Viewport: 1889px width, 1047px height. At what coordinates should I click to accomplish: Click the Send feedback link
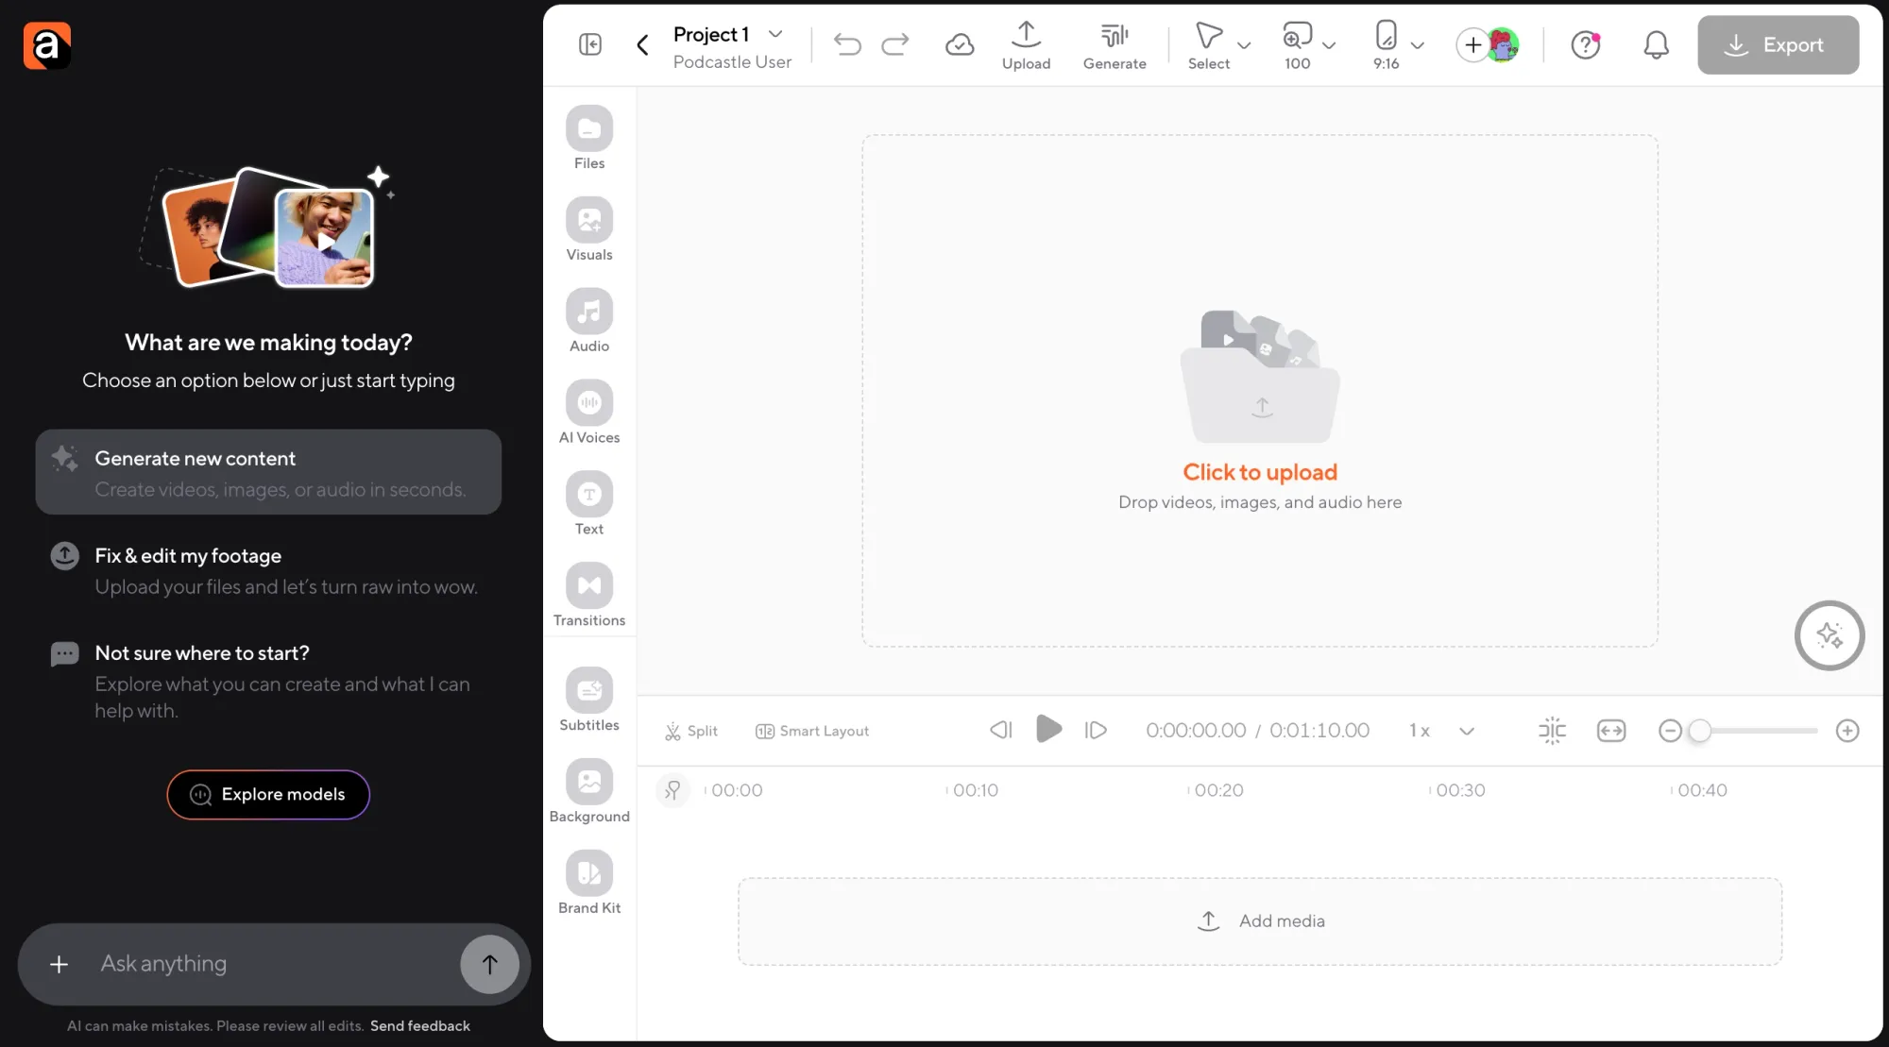(419, 1025)
